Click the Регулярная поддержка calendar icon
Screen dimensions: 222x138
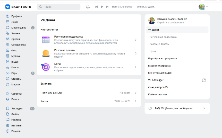[x=46, y=40]
